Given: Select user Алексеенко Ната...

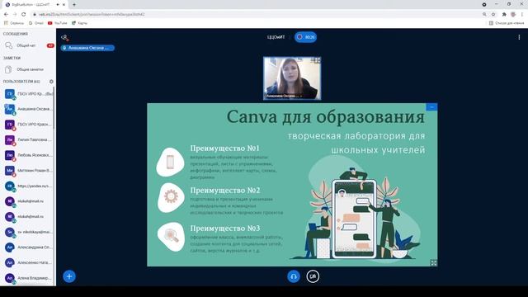Looking at the screenshot, I should [28, 262].
